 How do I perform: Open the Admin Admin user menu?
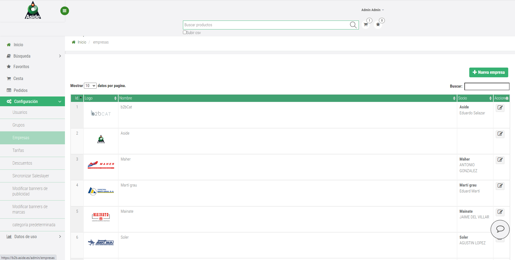372,10
